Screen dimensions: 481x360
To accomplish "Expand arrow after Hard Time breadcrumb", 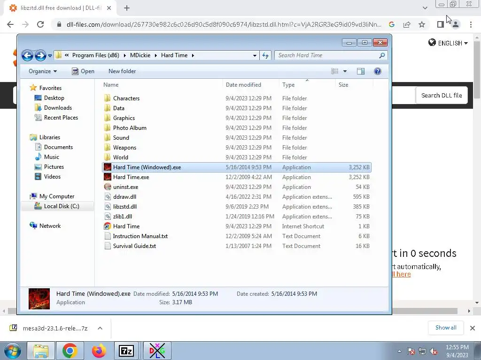I will point(193,55).
